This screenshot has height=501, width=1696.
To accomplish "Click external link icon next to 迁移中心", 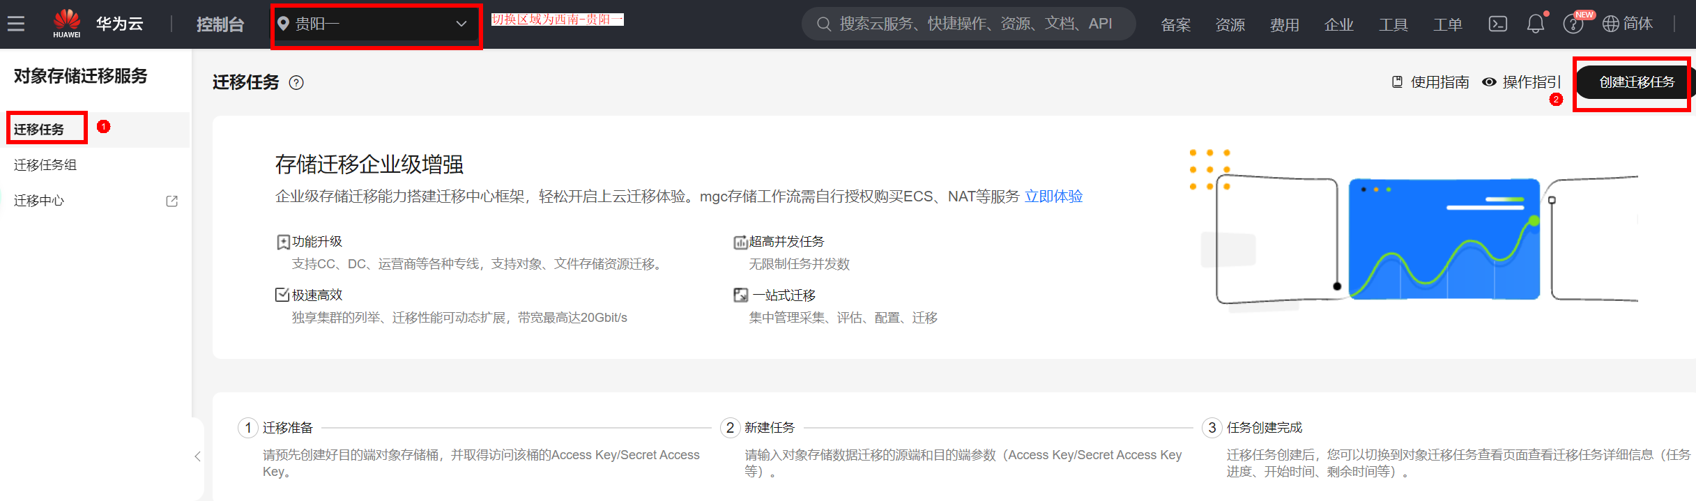I will pos(171,201).
